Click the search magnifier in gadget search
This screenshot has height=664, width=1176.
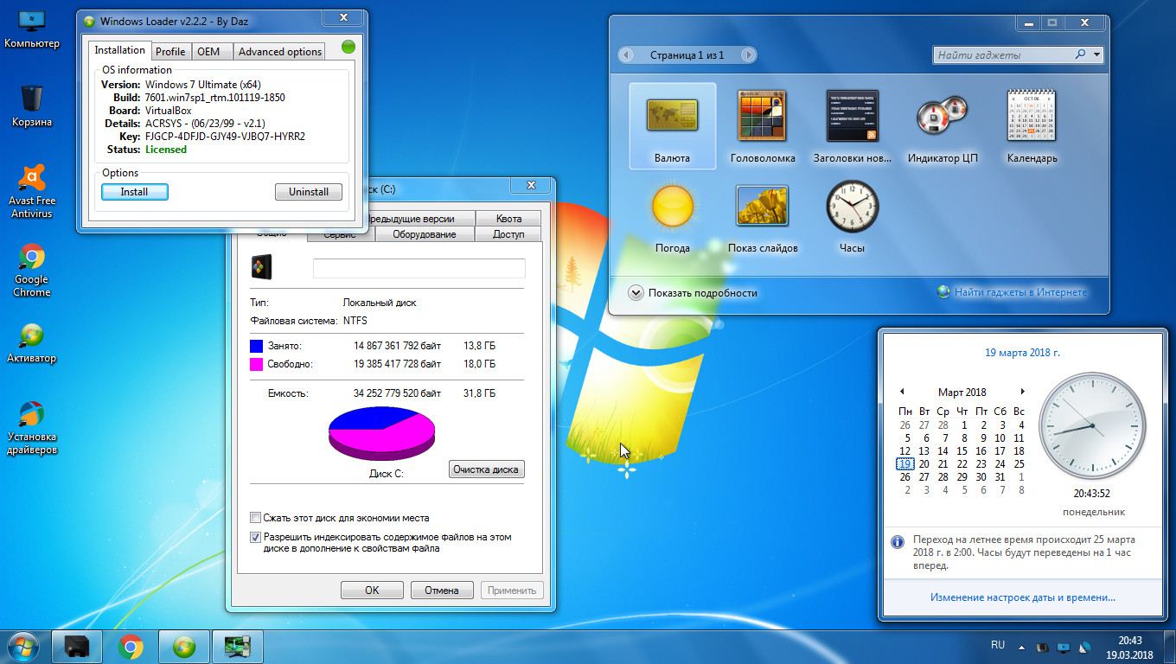[1080, 54]
